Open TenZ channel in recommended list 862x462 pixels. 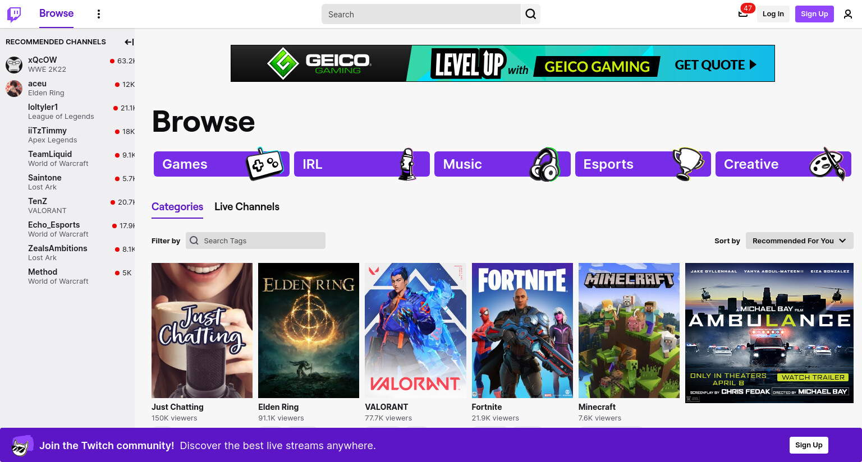(x=67, y=206)
